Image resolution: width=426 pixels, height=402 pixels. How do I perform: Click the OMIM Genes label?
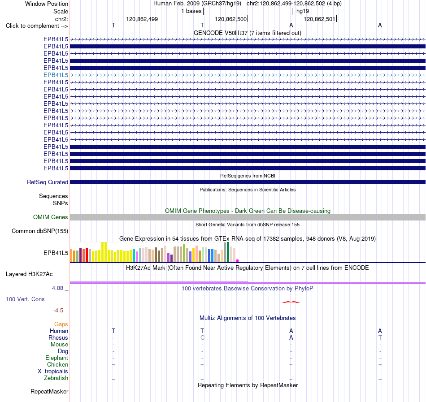pyautogui.click(x=50, y=217)
